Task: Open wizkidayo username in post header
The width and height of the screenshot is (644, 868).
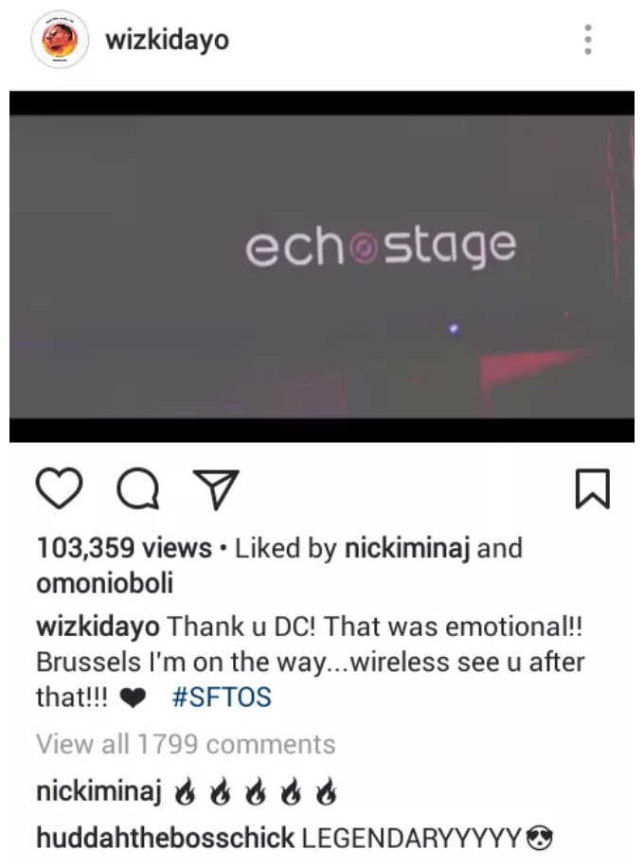Action: coord(168,40)
